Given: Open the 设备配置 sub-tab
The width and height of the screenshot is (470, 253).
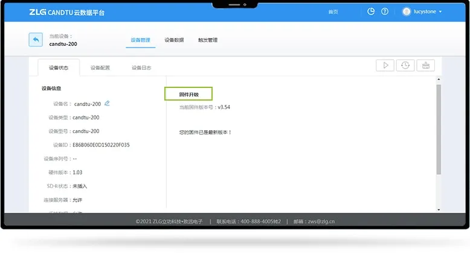Looking at the screenshot, I should (x=100, y=68).
